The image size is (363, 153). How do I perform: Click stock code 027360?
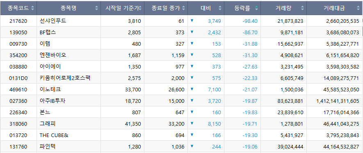18,101
